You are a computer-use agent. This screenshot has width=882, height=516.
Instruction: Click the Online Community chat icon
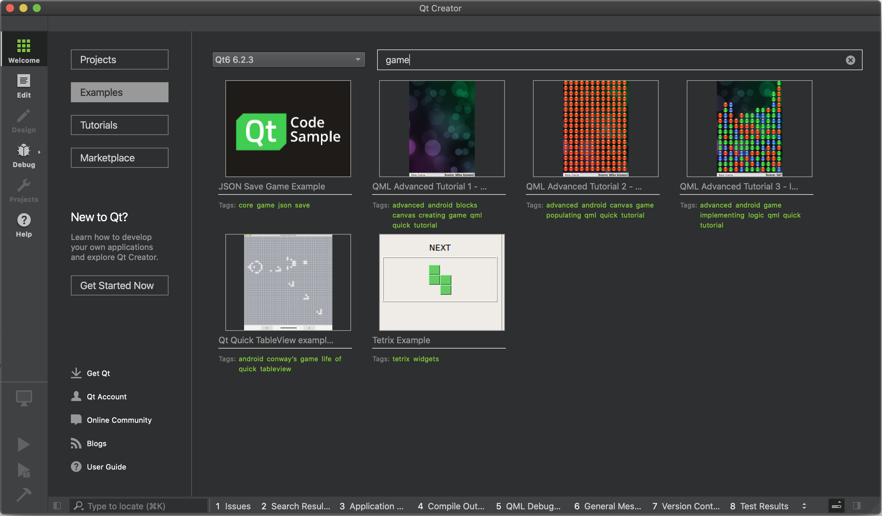click(x=76, y=420)
